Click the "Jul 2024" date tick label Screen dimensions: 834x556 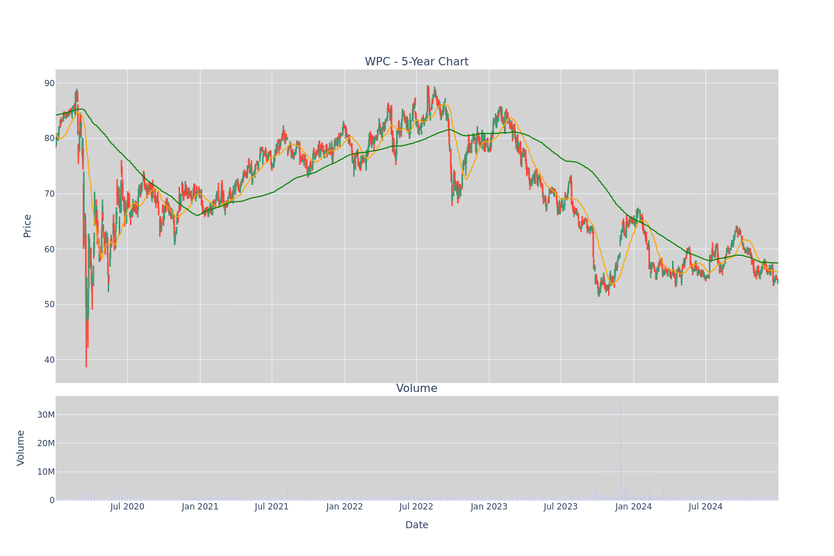click(705, 507)
